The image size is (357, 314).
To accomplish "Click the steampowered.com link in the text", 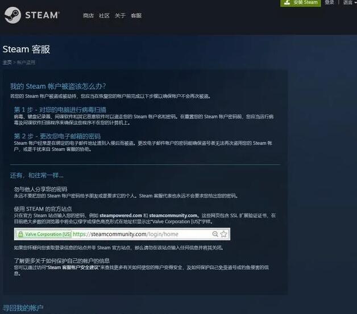I will pos(121,216).
